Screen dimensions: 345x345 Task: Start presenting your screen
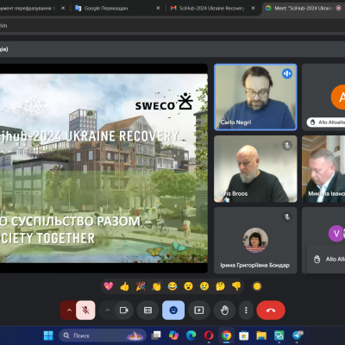199,310
